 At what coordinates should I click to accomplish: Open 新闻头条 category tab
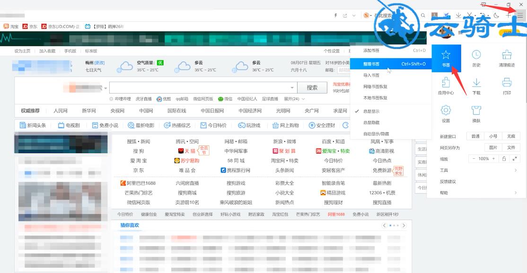tap(33, 126)
